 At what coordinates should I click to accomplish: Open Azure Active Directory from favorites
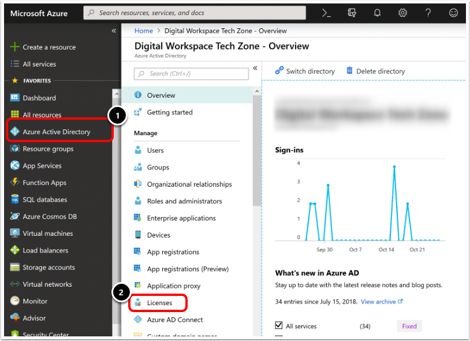click(x=57, y=132)
